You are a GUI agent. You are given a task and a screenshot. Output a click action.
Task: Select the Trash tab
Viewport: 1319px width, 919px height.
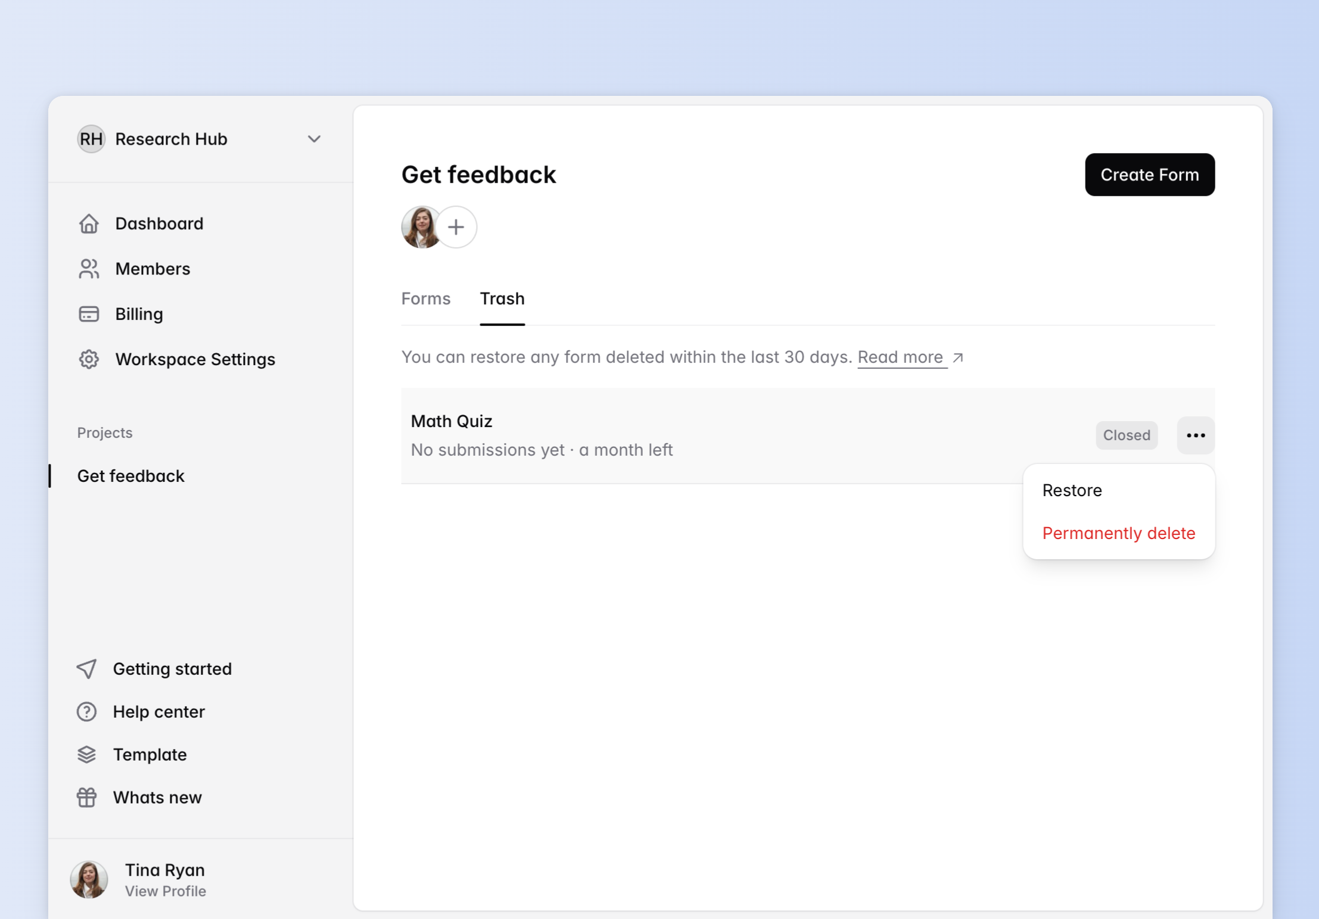[502, 298]
